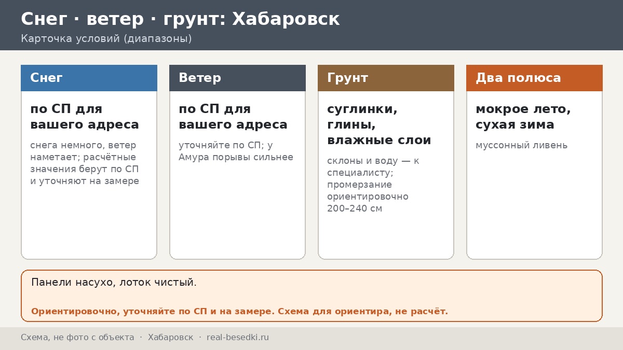The image size is (623, 350).
Task: Click the text 'склоны и воду — к специалисту'
Action: tap(373, 167)
